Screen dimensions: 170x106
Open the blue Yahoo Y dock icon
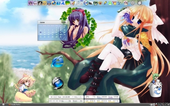coord(119,3)
